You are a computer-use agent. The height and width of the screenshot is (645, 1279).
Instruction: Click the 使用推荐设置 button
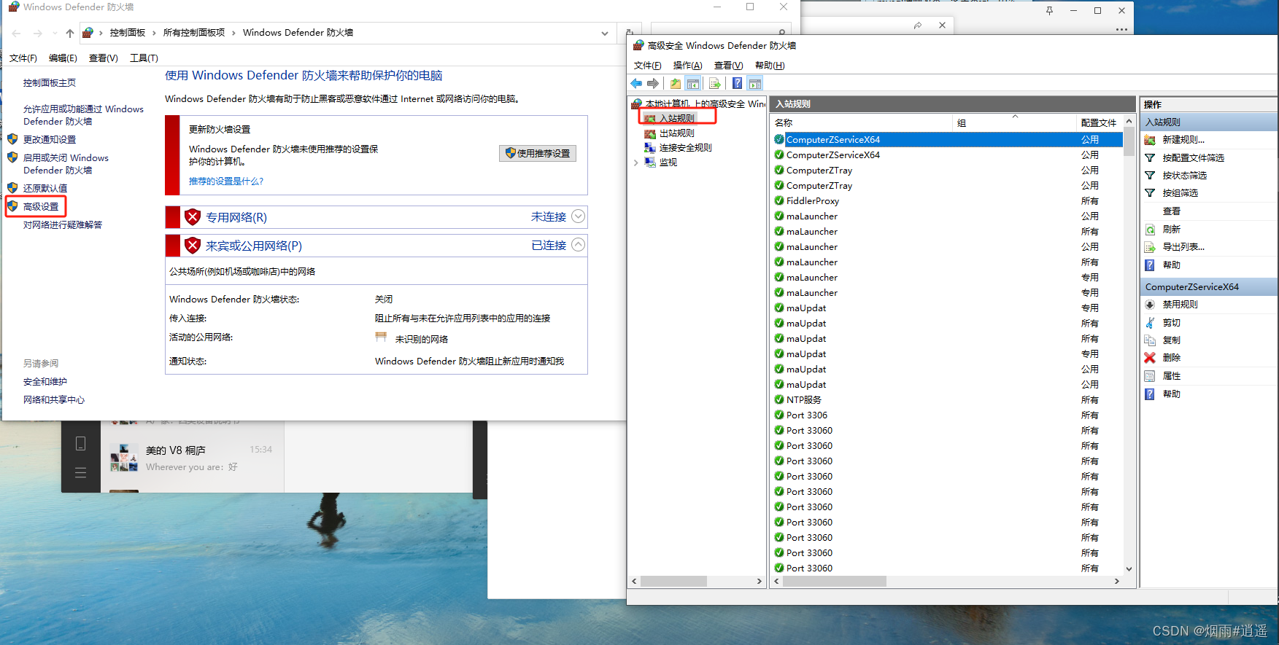click(x=538, y=153)
